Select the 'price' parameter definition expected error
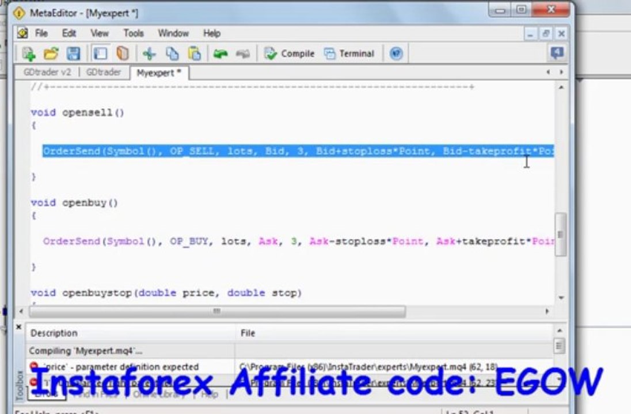The image size is (631, 414). tap(290, 367)
